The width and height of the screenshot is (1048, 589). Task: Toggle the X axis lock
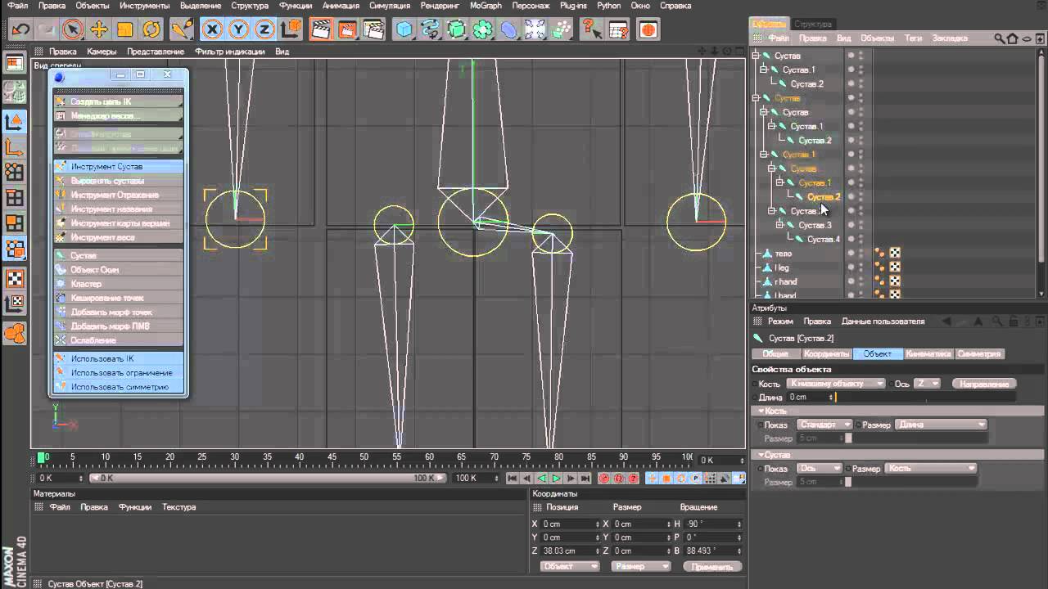coord(212,30)
